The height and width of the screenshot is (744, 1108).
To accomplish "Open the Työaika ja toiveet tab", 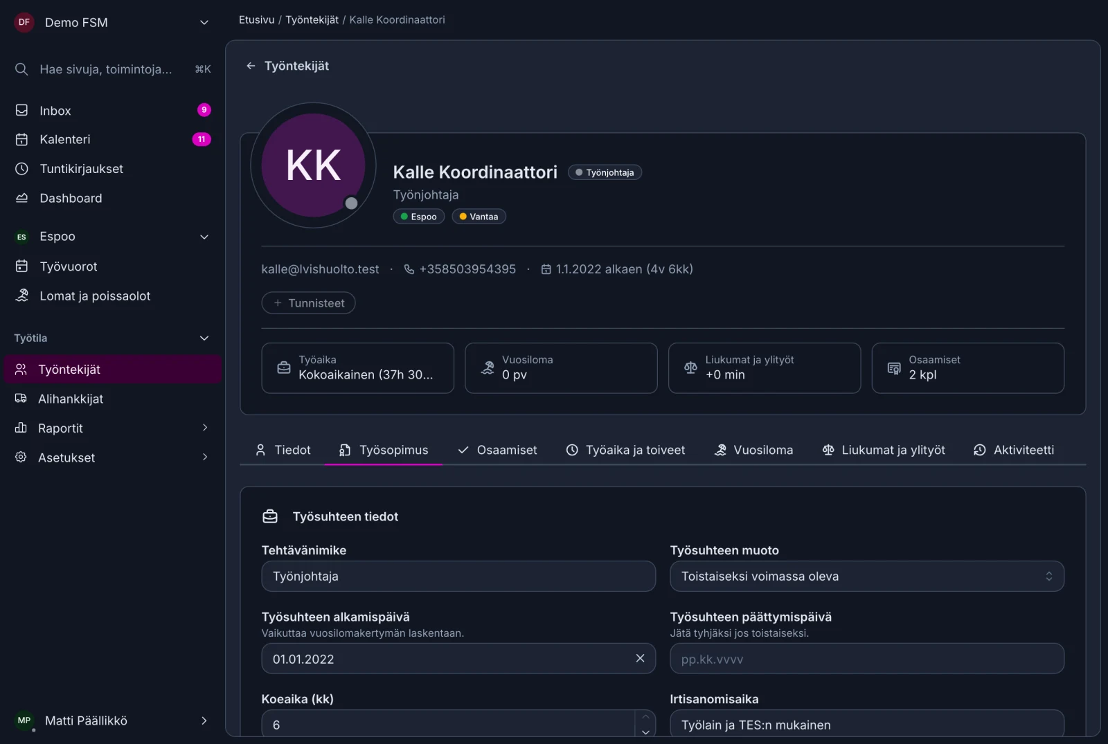I will click(625, 450).
